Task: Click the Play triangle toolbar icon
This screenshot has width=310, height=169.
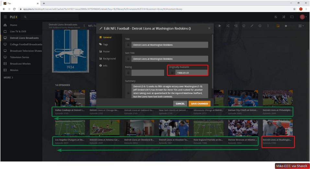Action: click(x=220, y=26)
